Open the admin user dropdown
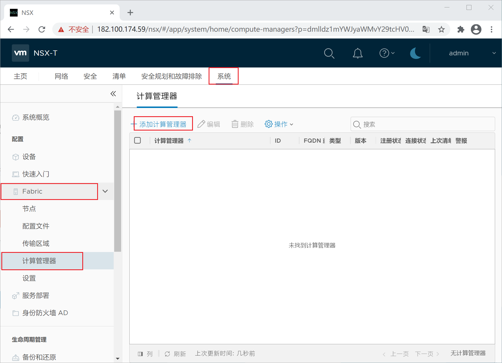Image resolution: width=502 pixels, height=363 pixels. 472,53
